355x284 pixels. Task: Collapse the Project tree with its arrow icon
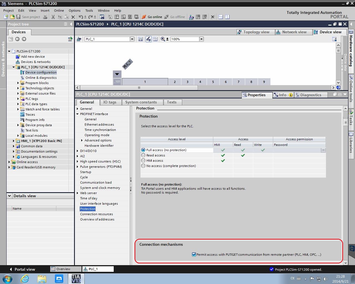pyautogui.click(x=71, y=24)
